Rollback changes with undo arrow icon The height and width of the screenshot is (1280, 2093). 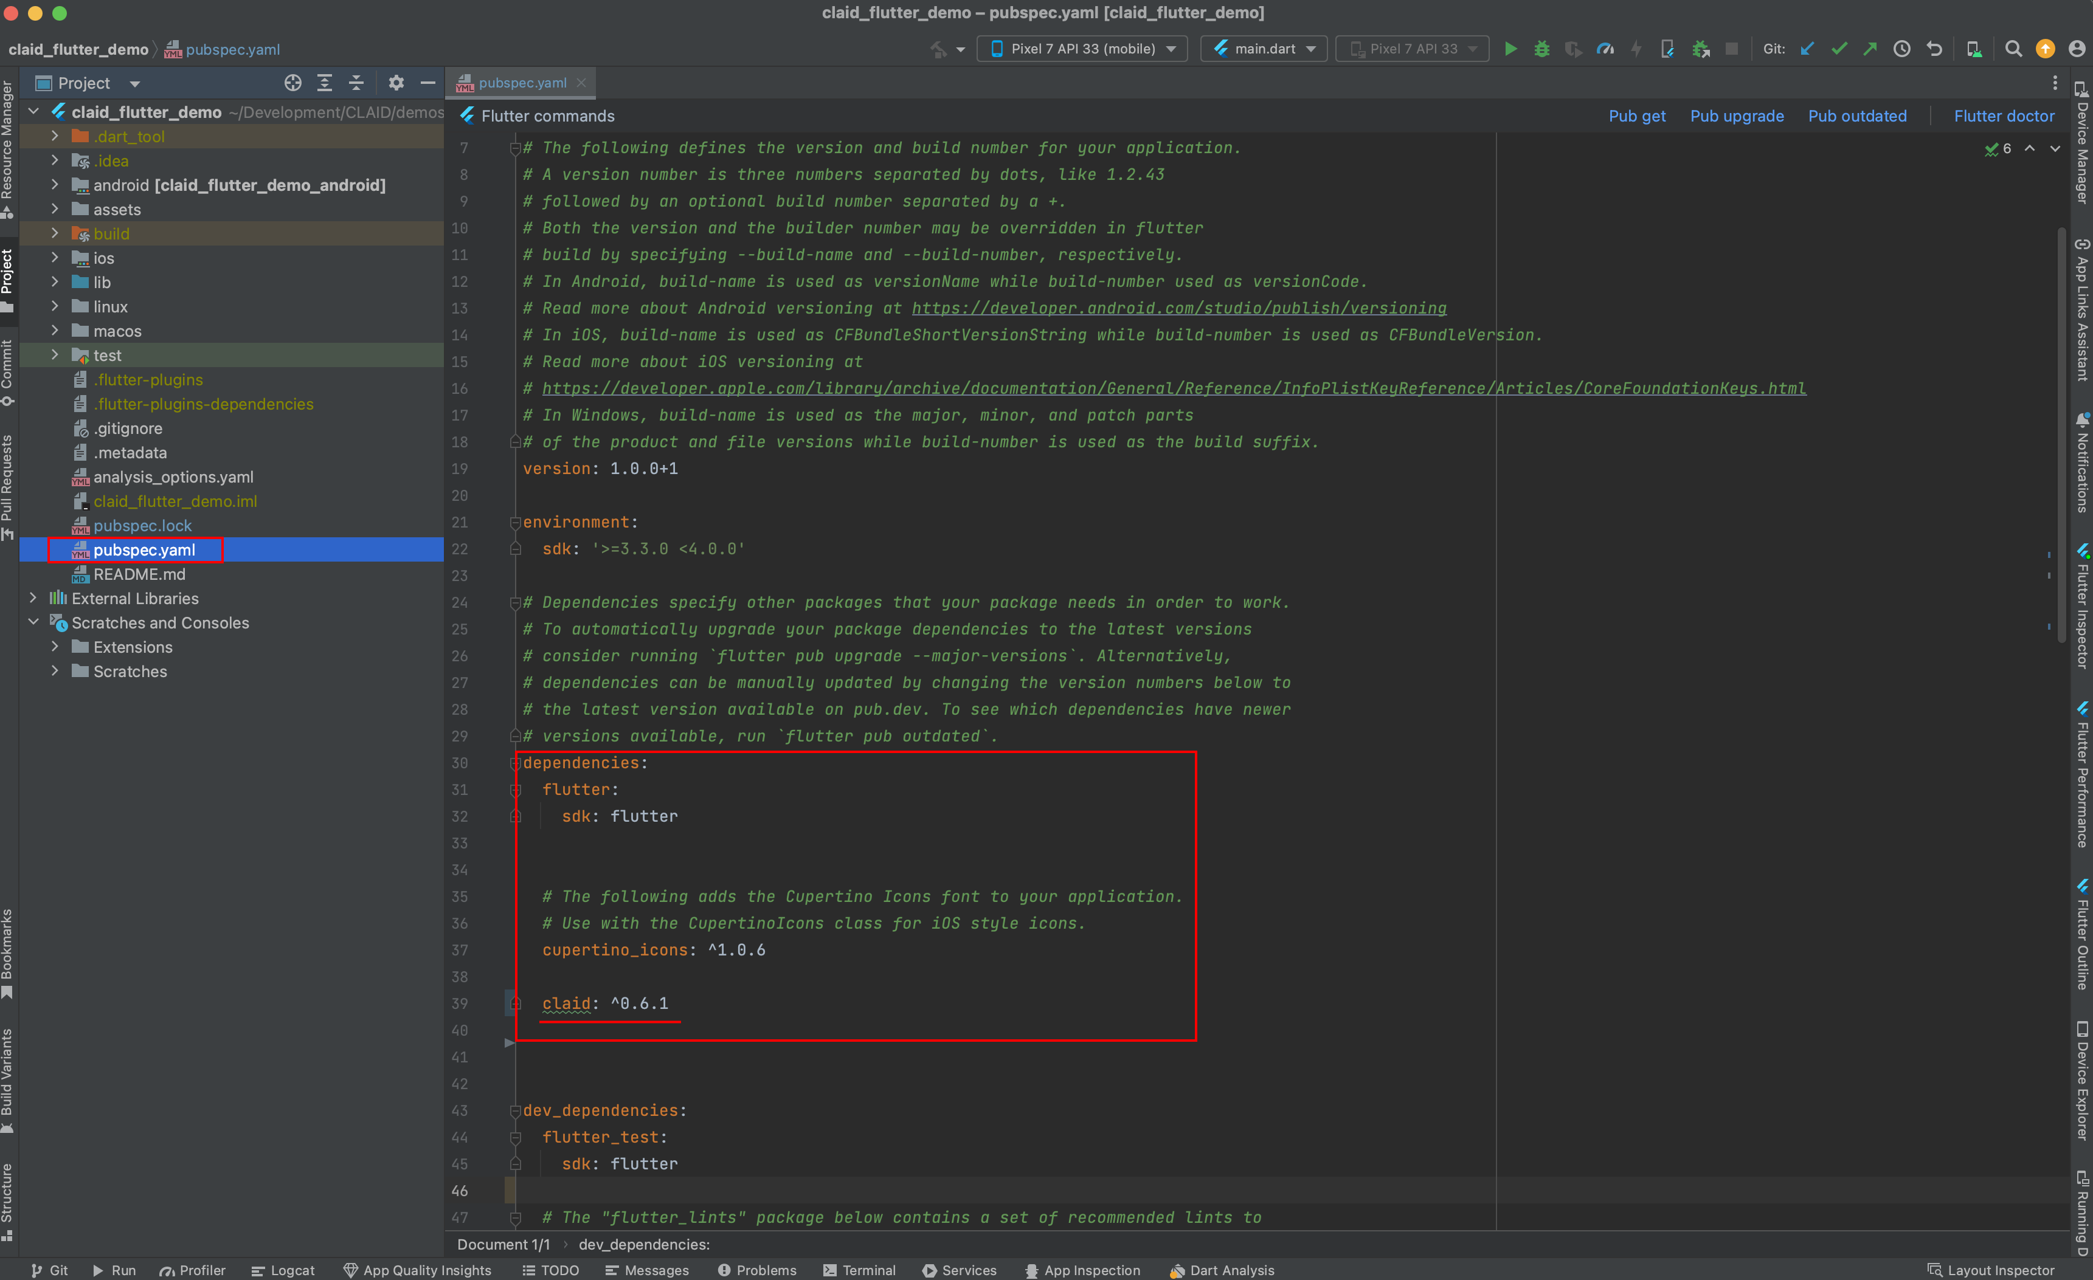click(x=1934, y=49)
